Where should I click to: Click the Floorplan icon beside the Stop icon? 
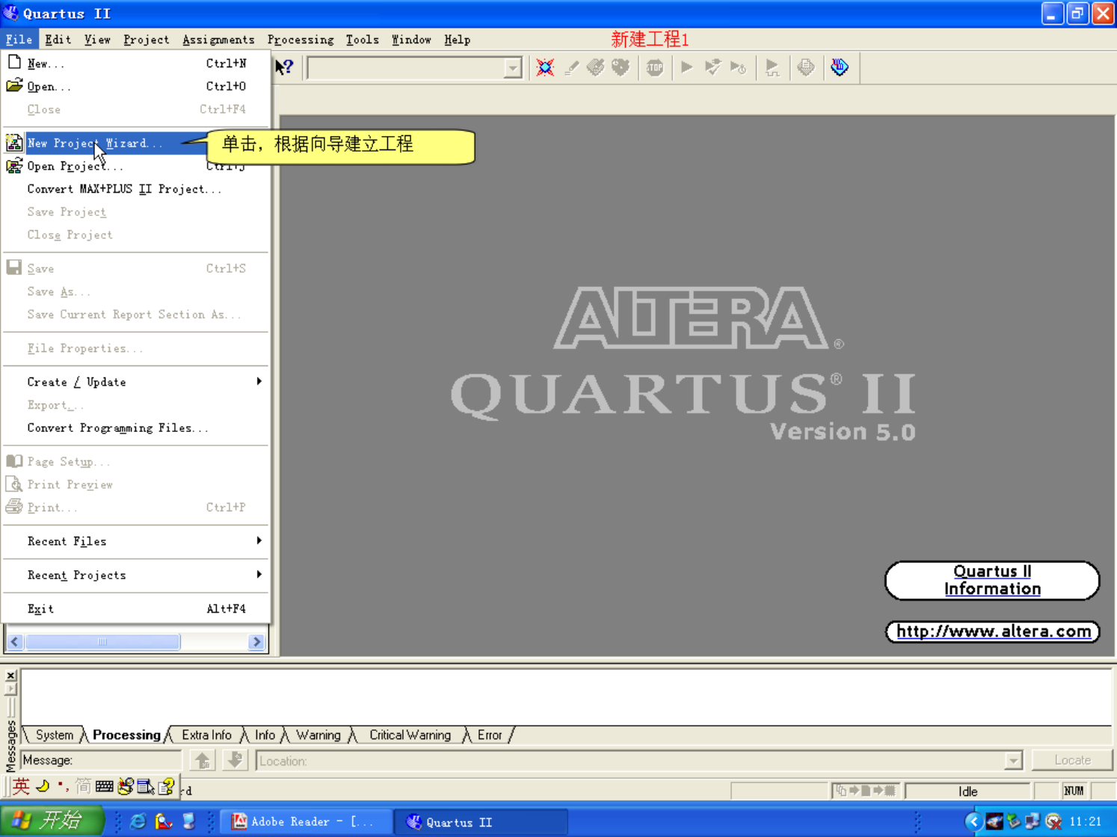click(621, 67)
